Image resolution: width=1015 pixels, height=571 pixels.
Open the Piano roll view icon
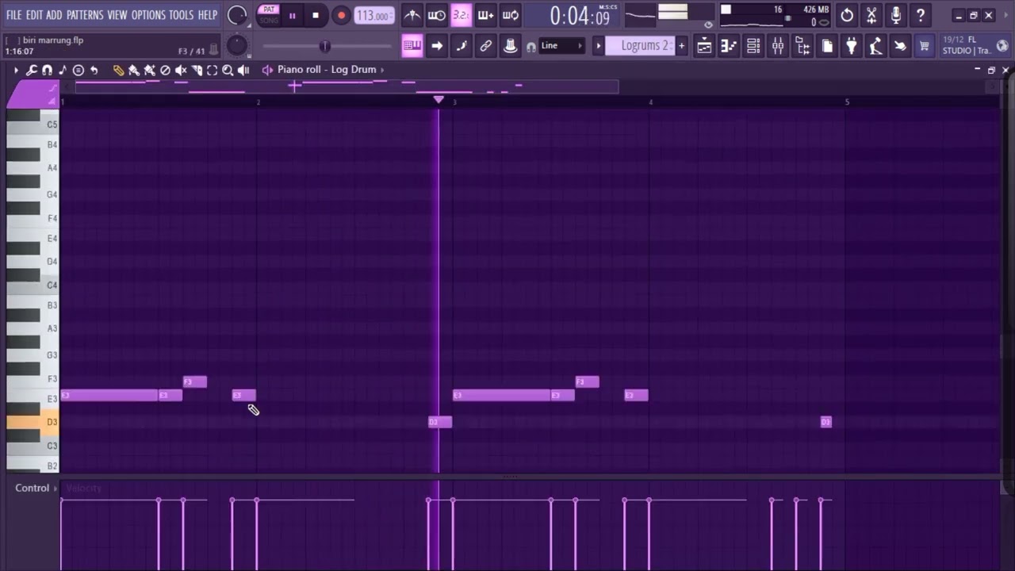(x=729, y=46)
